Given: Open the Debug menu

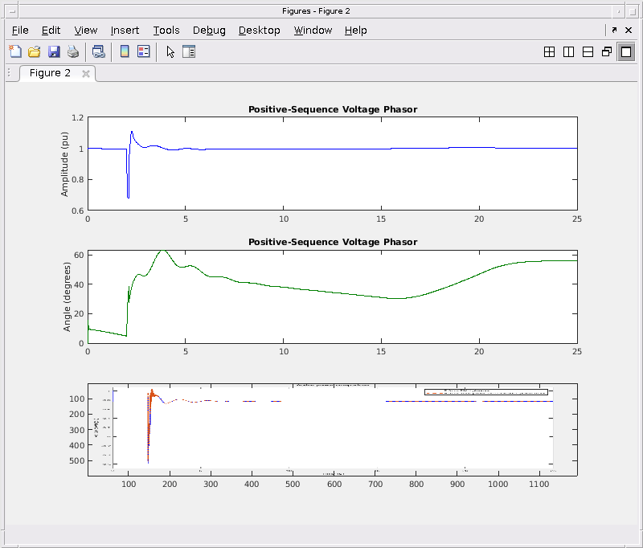Looking at the screenshot, I should coord(209,31).
